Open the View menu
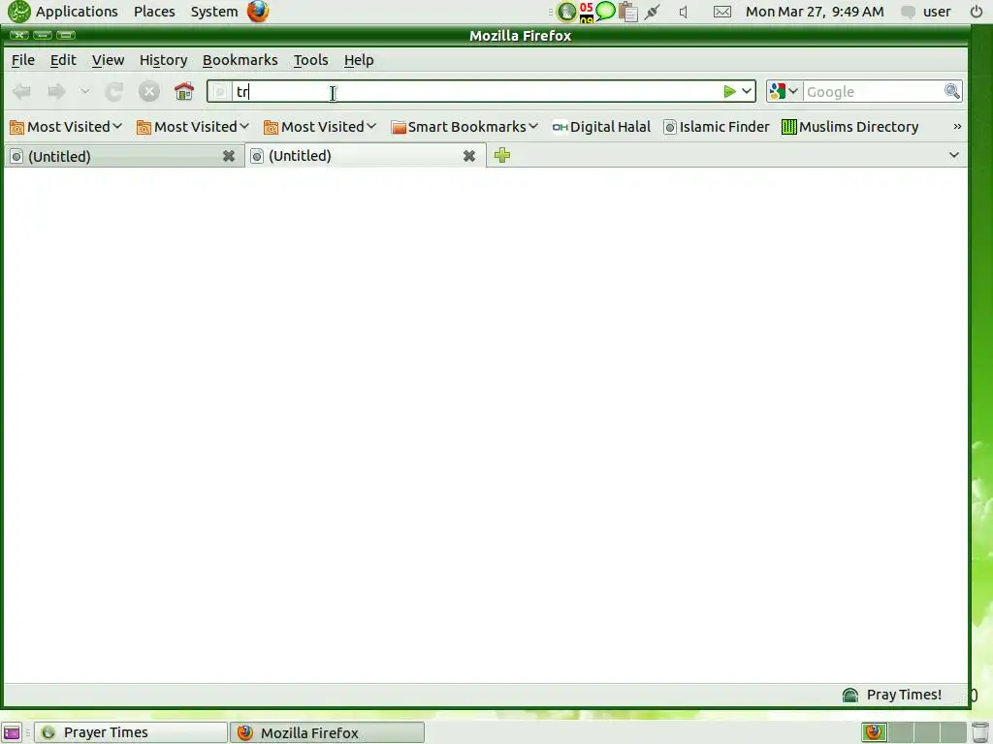Screen dimensions: 993x744 [108, 60]
